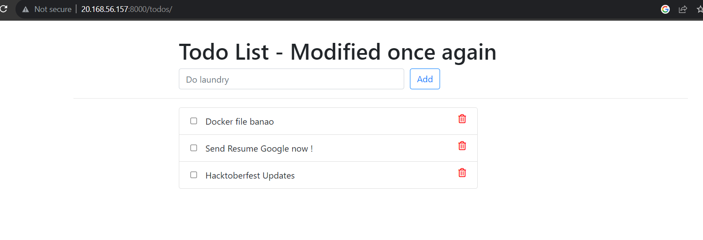Check off the Docker file banao task
The height and width of the screenshot is (240, 703).
[x=193, y=121]
